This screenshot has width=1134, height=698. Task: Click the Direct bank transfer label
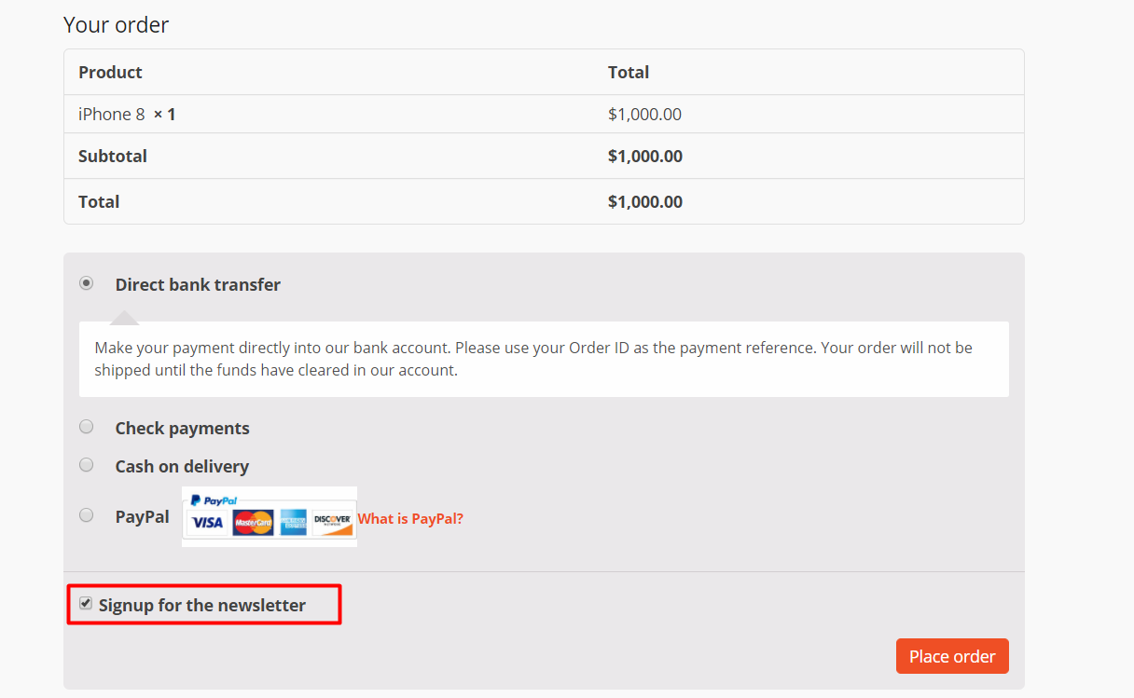click(x=198, y=285)
